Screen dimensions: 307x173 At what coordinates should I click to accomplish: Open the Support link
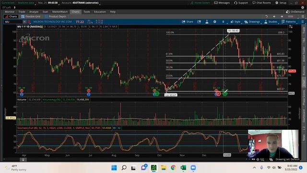(x=241, y=3)
